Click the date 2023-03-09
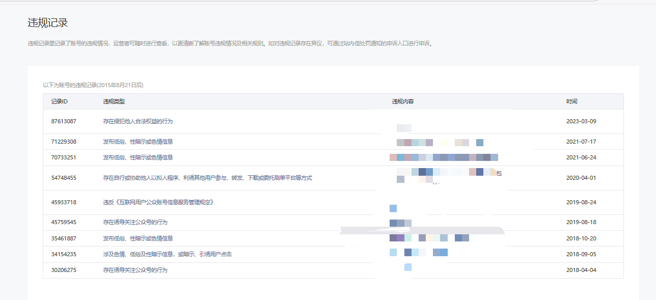The image size is (656, 300). click(x=581, y=121)
